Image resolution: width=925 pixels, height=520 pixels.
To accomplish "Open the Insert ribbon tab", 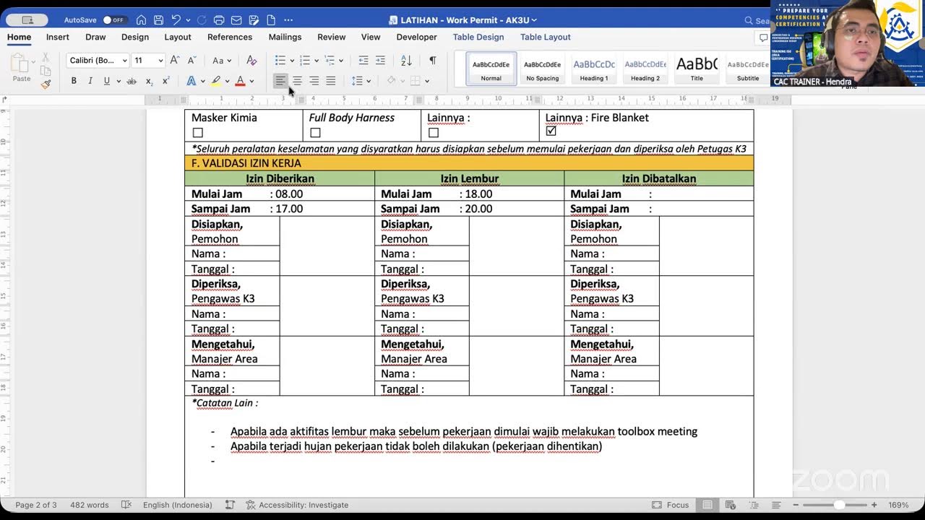I will click(x=58, y=37).
